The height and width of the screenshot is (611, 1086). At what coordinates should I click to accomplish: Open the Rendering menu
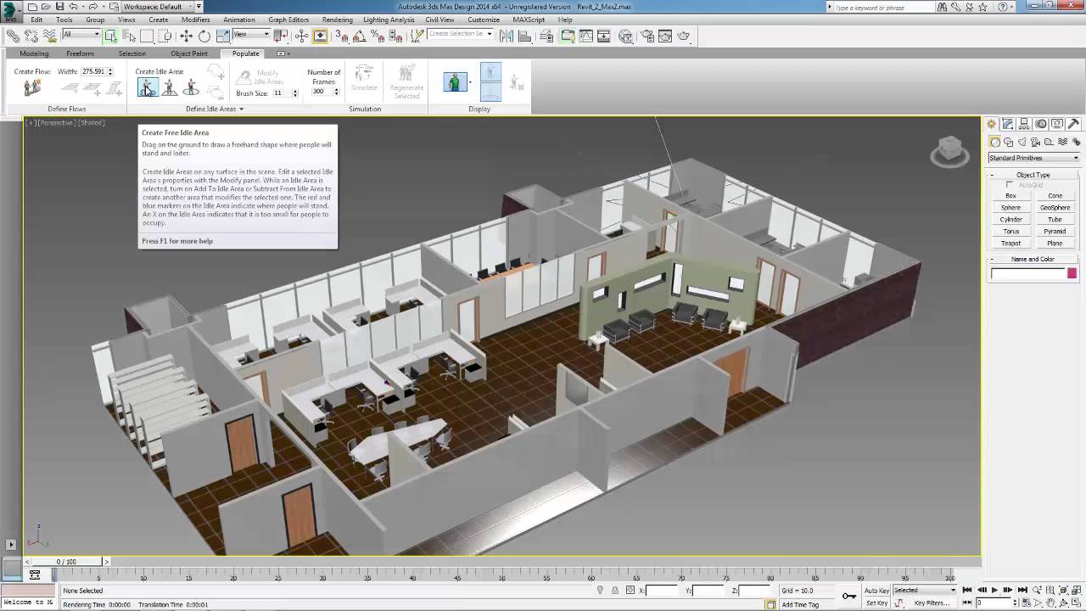338,20
